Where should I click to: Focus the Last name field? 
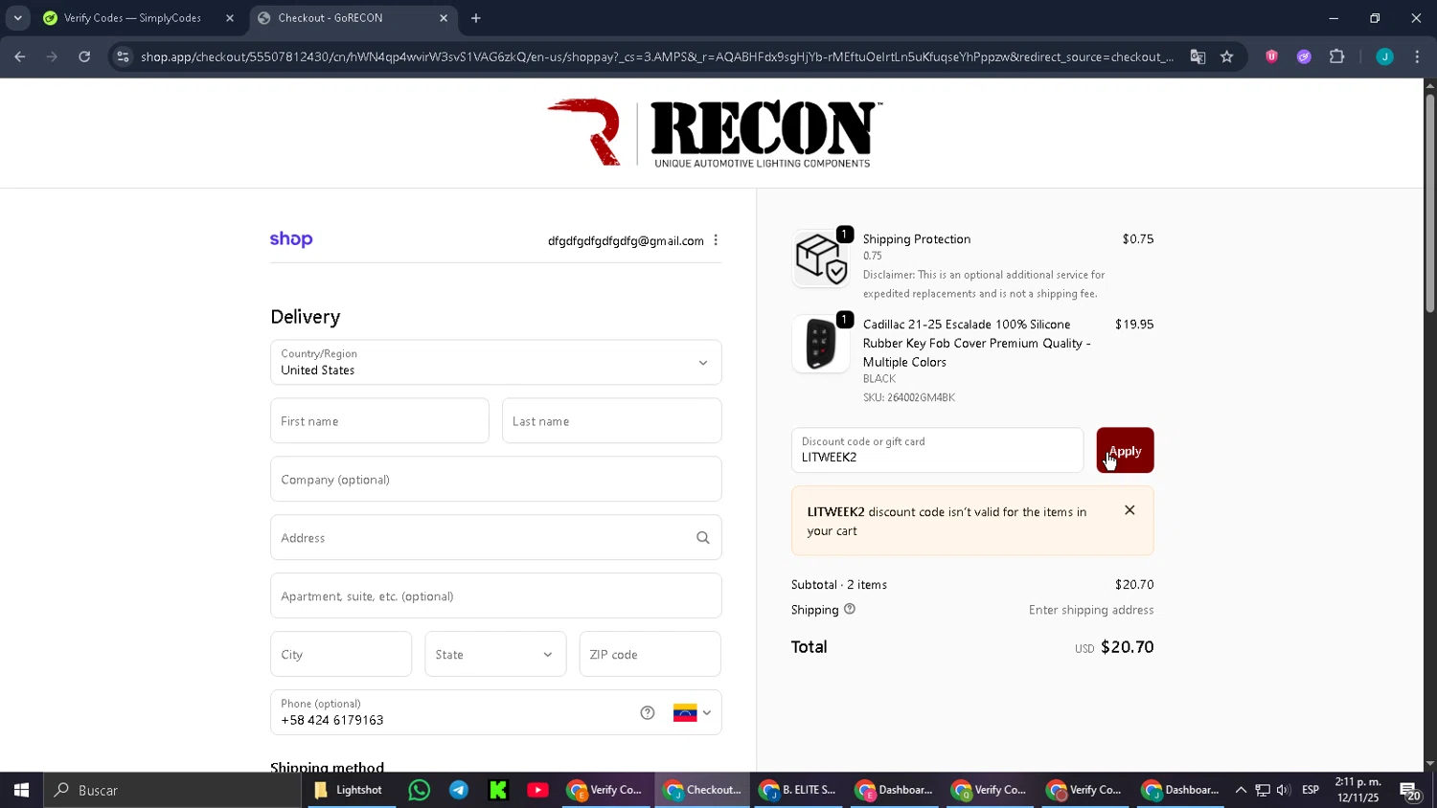coord(611,421)
